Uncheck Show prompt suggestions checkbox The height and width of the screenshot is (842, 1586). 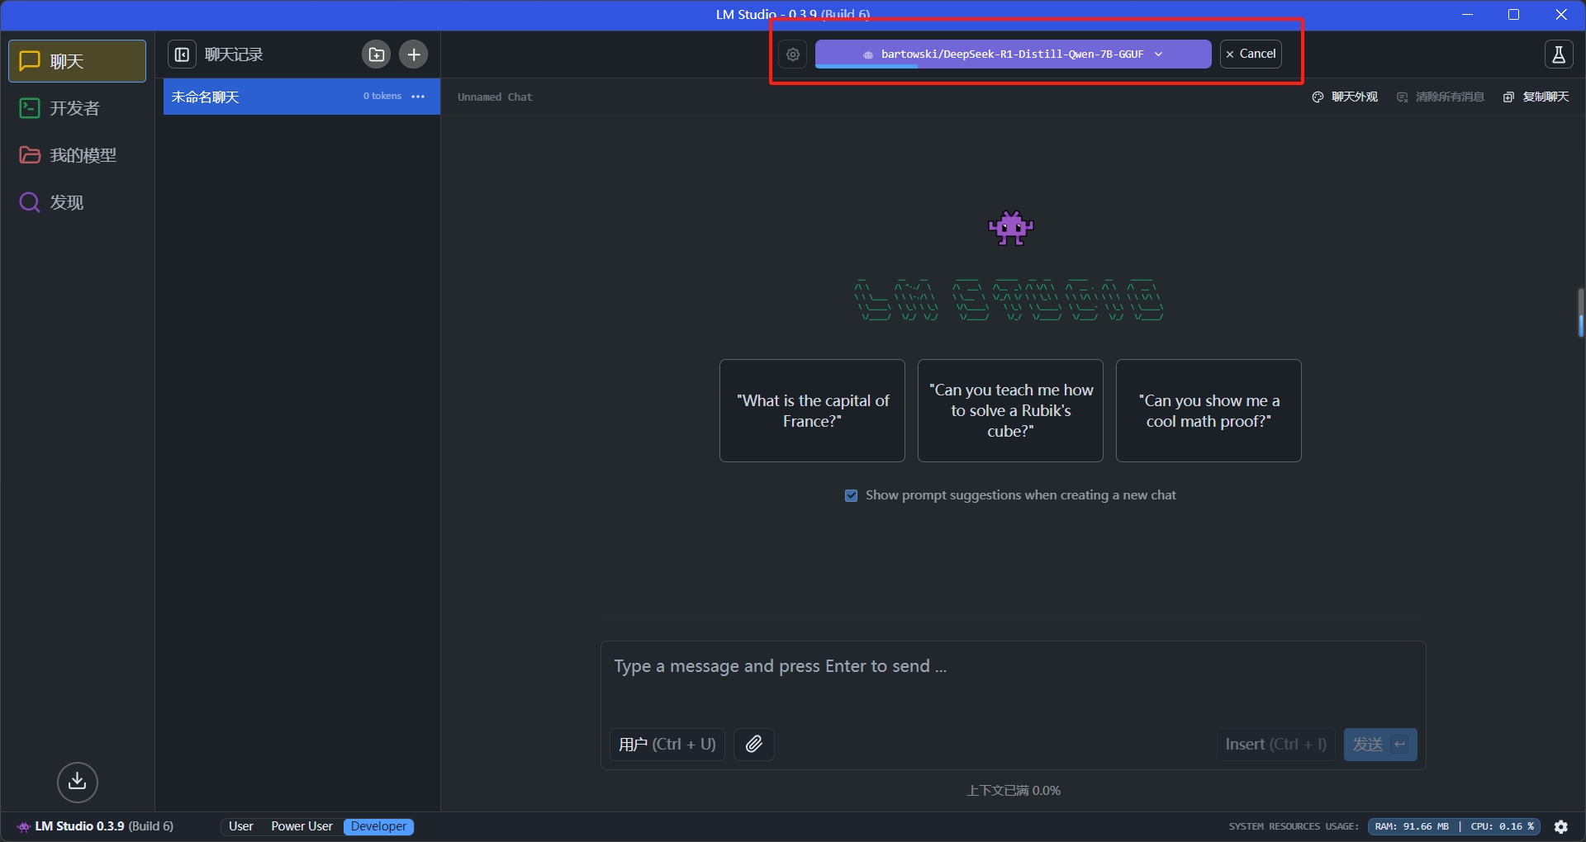[851, 495]
